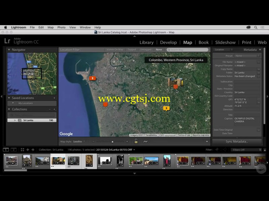Switch to grid view icon
This screenshot has width=269, height=201.
pos(23,150)
